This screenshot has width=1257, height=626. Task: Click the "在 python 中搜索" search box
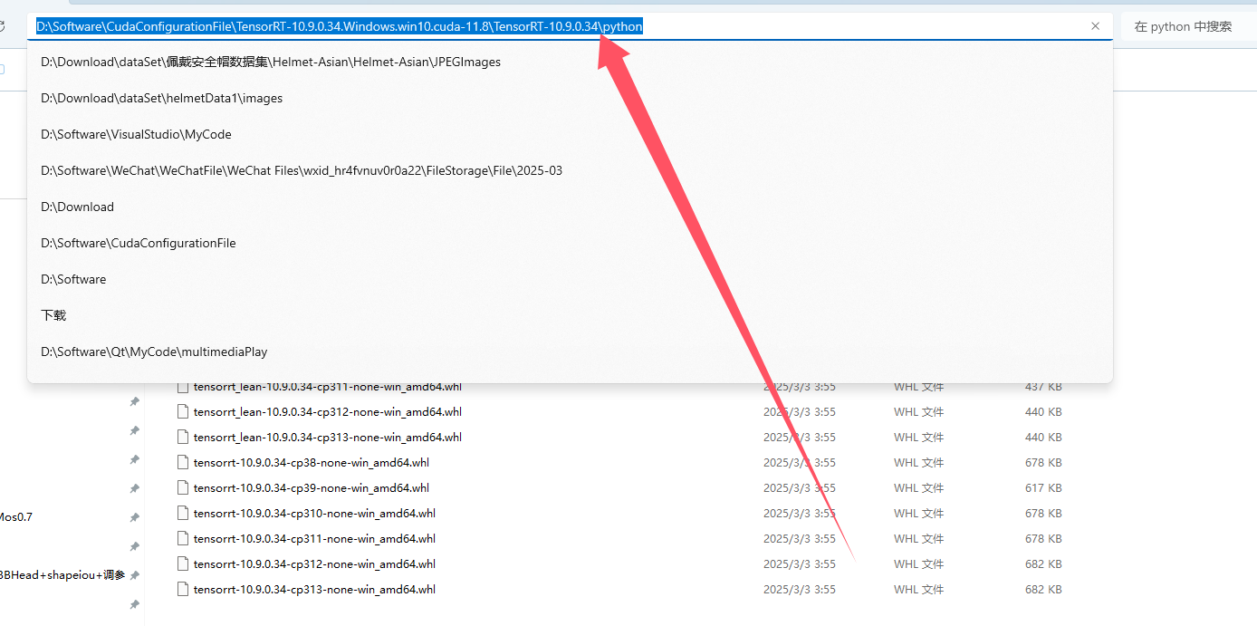point(1182,26)
